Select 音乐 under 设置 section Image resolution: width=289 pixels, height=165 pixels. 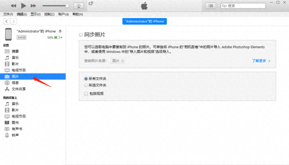(x=33, y=58)
